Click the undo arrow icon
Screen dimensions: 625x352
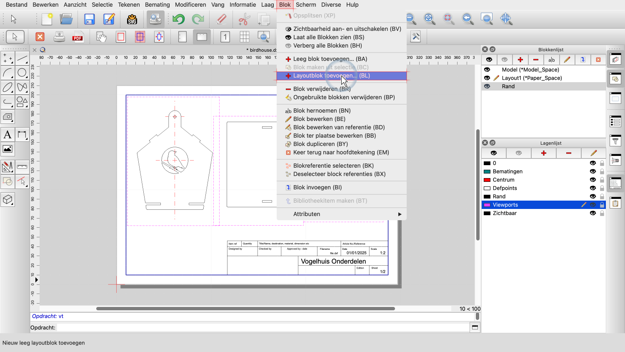point(178,19)
